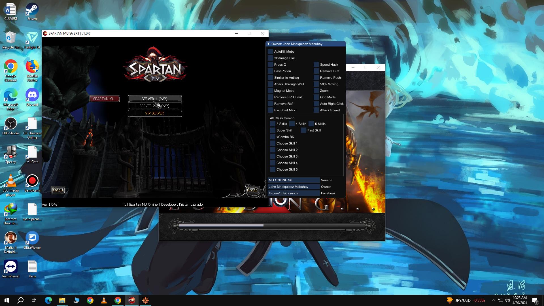Viewport: 544px width, 306px height.
Task: Open the Speccy desktop icon
Action: pos(11,154)
